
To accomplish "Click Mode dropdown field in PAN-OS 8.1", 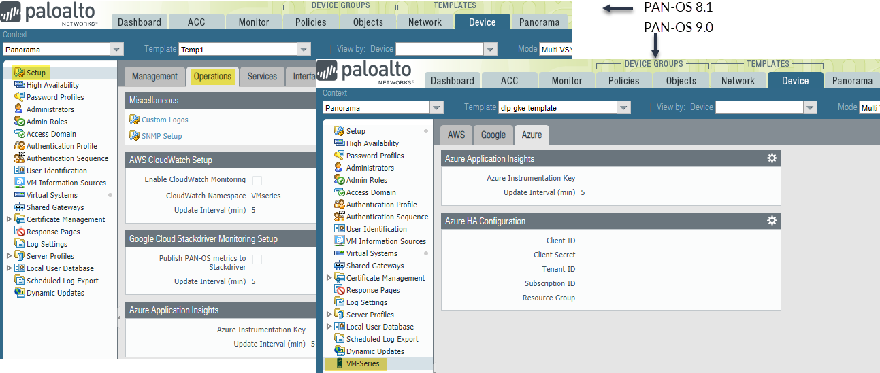I will [556, 49].
